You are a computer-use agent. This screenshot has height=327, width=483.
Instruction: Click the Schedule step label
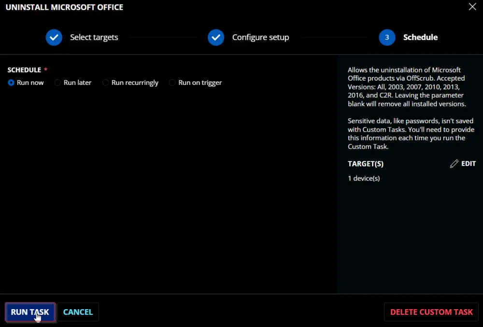coord(421,37)
